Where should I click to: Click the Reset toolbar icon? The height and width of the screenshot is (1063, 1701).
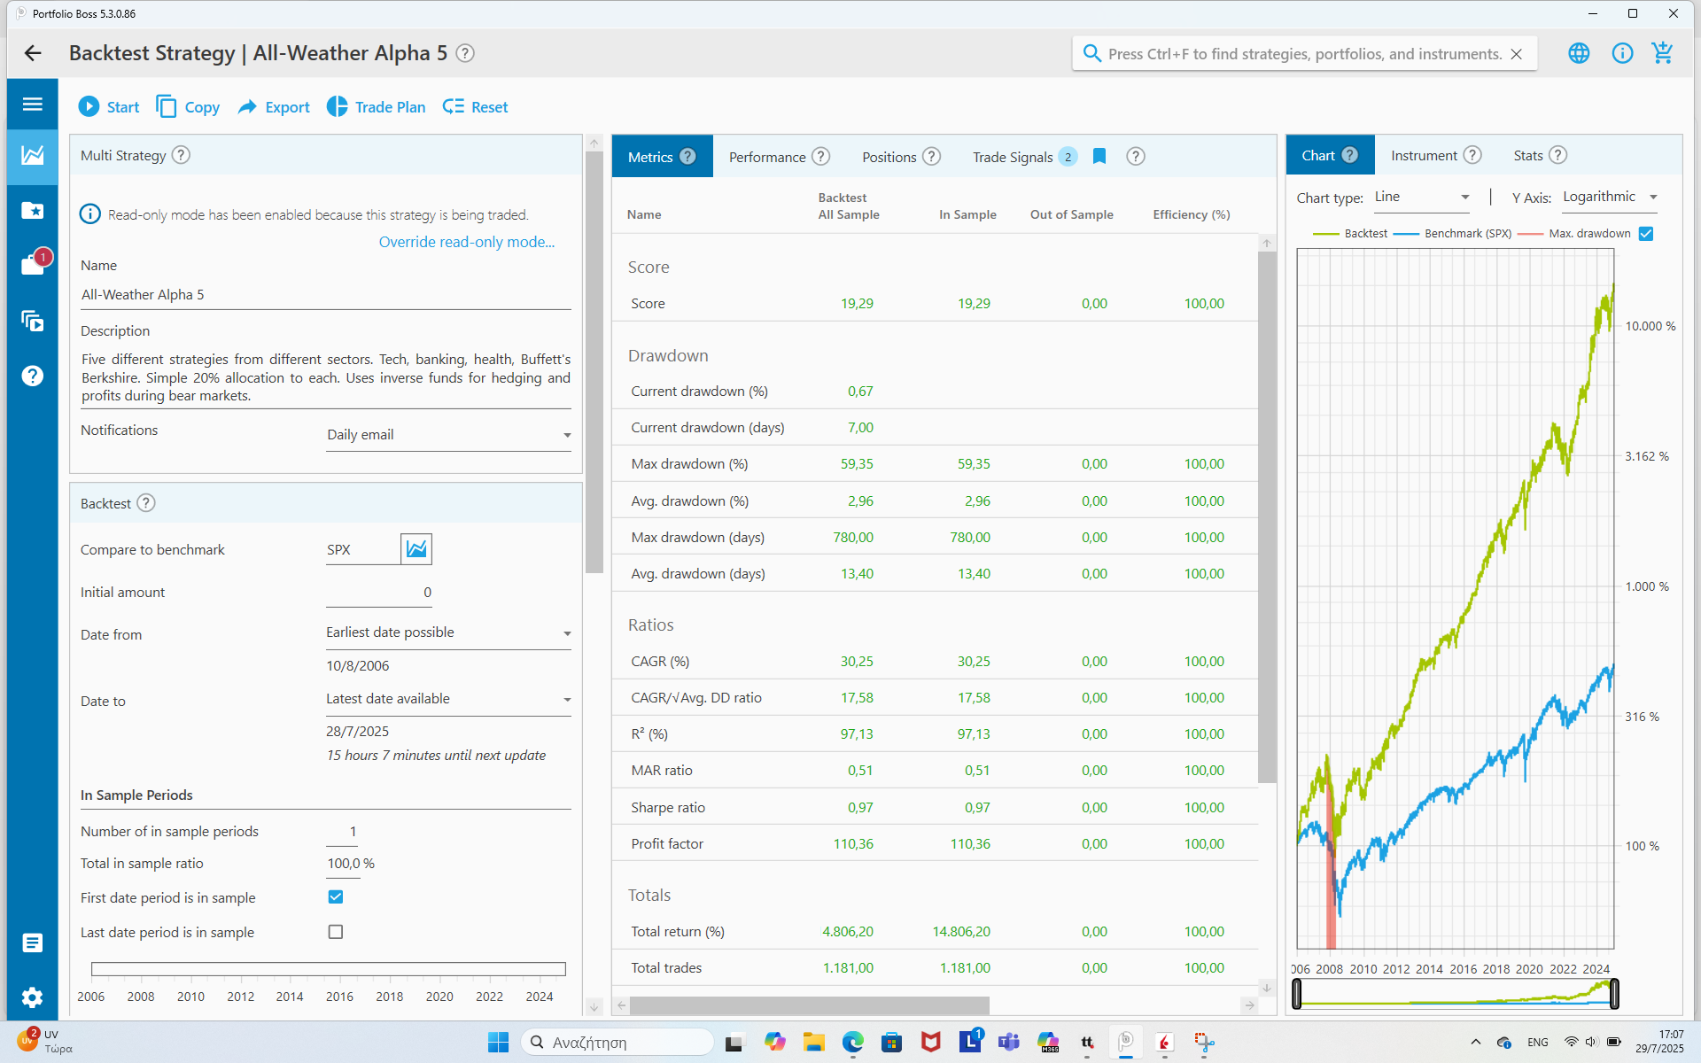point(453,106)
